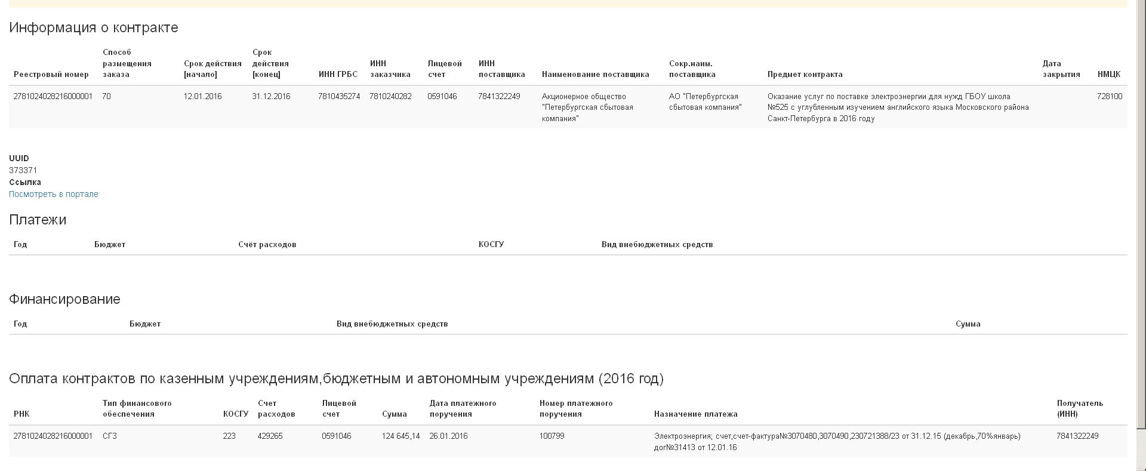The width and height of the screenshot is (1146, 471).
Task: Click the "Наименование поставщика" column header
Action: 595,75
